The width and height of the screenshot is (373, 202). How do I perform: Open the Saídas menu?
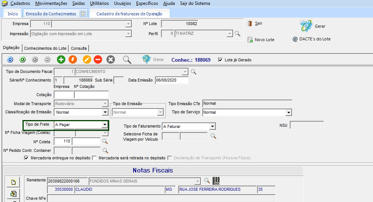[x=78, y=3]
